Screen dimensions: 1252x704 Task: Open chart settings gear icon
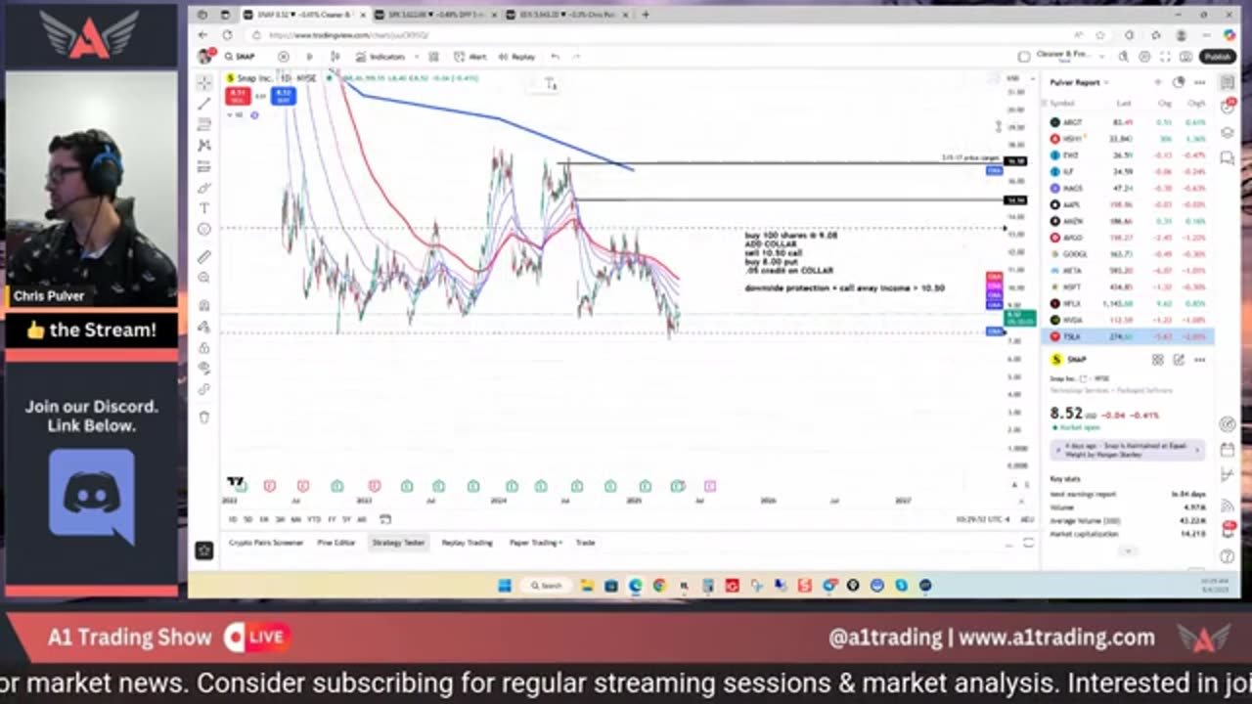(1145, 57)
